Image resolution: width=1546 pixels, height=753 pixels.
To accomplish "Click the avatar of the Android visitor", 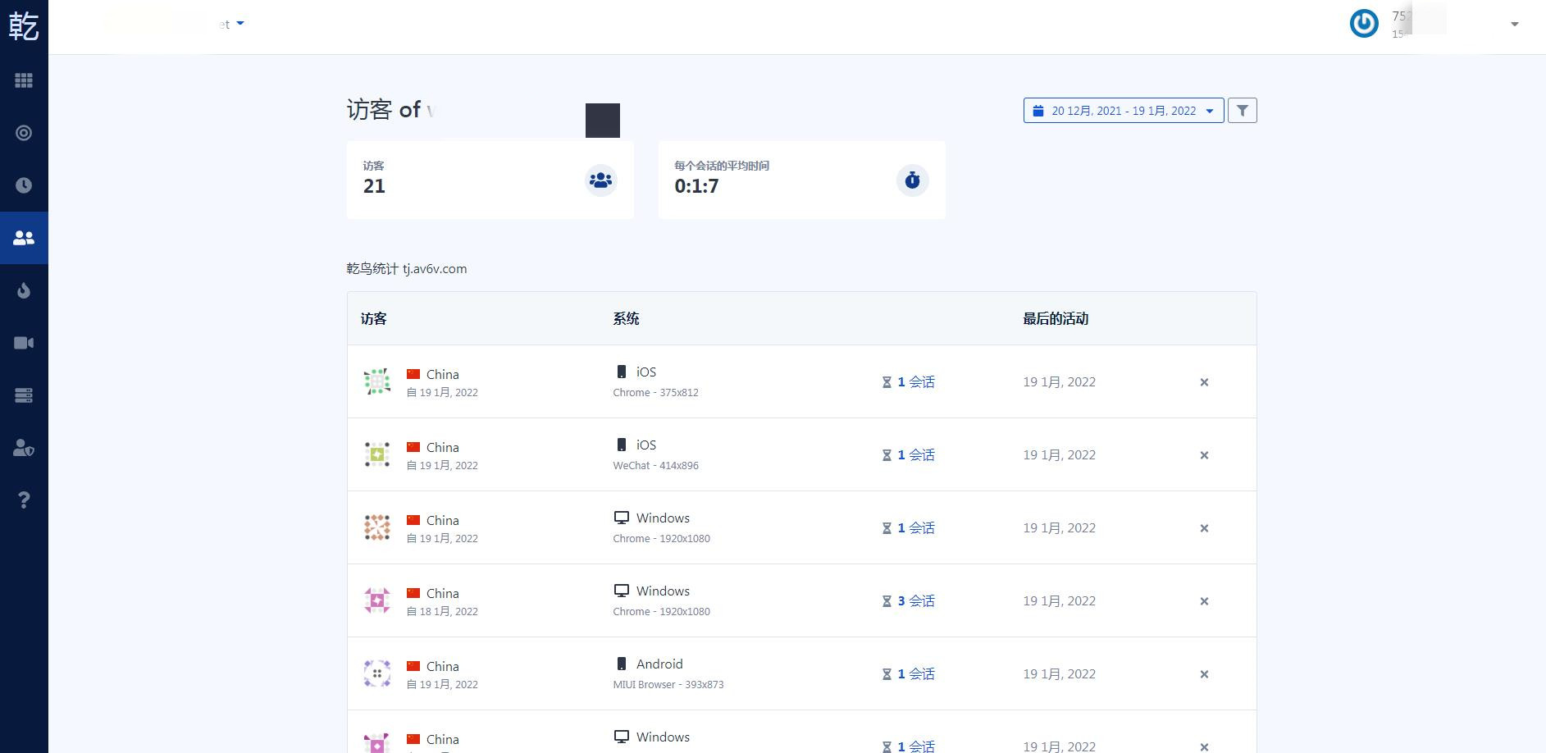I will click(x=377, y=673).
